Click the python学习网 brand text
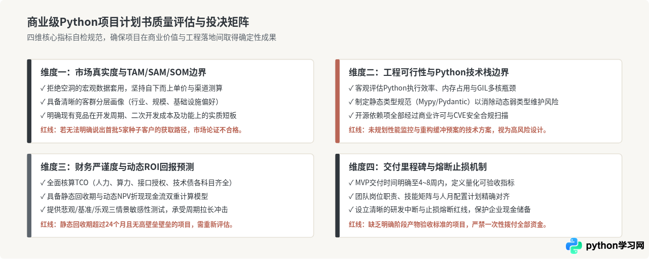This screenshot has height=259, width=649. point(615,246)
